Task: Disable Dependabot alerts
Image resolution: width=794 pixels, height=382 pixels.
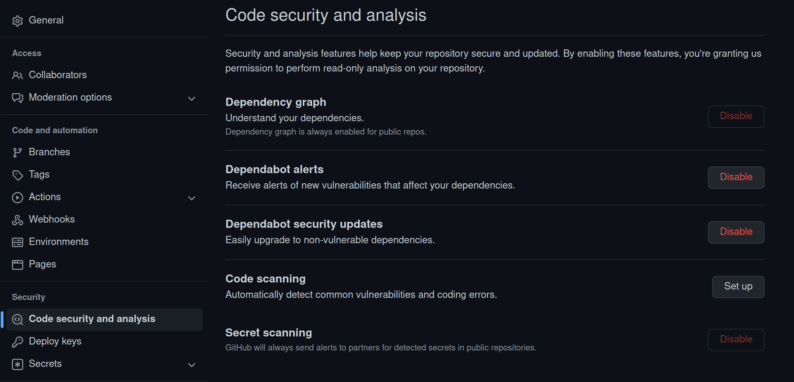Action: click(x=736, y=177)
